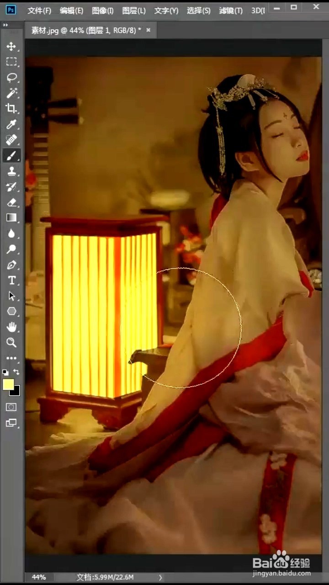Select the Brush tool
329x585 pixels.
click(x=11, y=155)
